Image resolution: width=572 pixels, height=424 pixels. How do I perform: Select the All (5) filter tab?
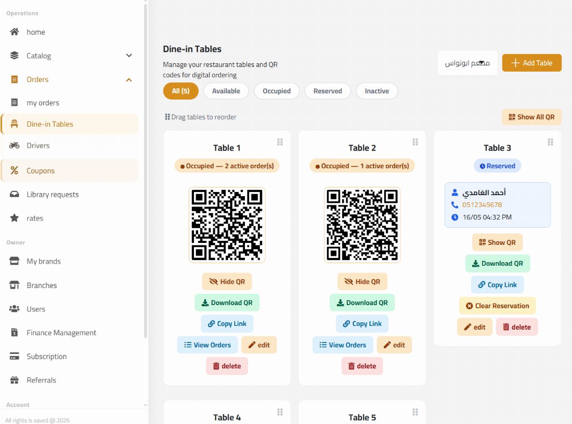tap(180, 91)
